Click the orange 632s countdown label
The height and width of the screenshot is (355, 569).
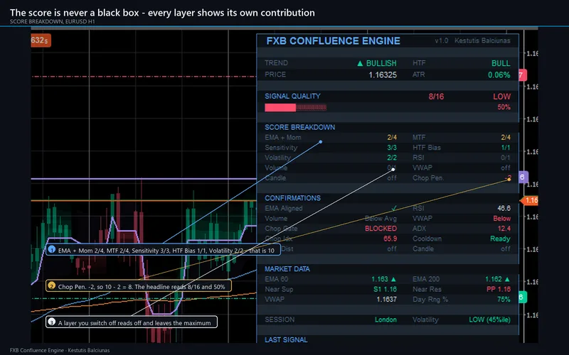41,40
